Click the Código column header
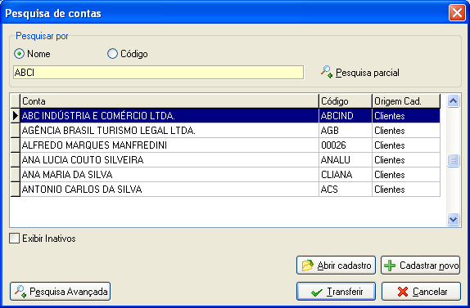Image resolution: width=470 pixels, height=308 pixels. [x=346, y=101]
